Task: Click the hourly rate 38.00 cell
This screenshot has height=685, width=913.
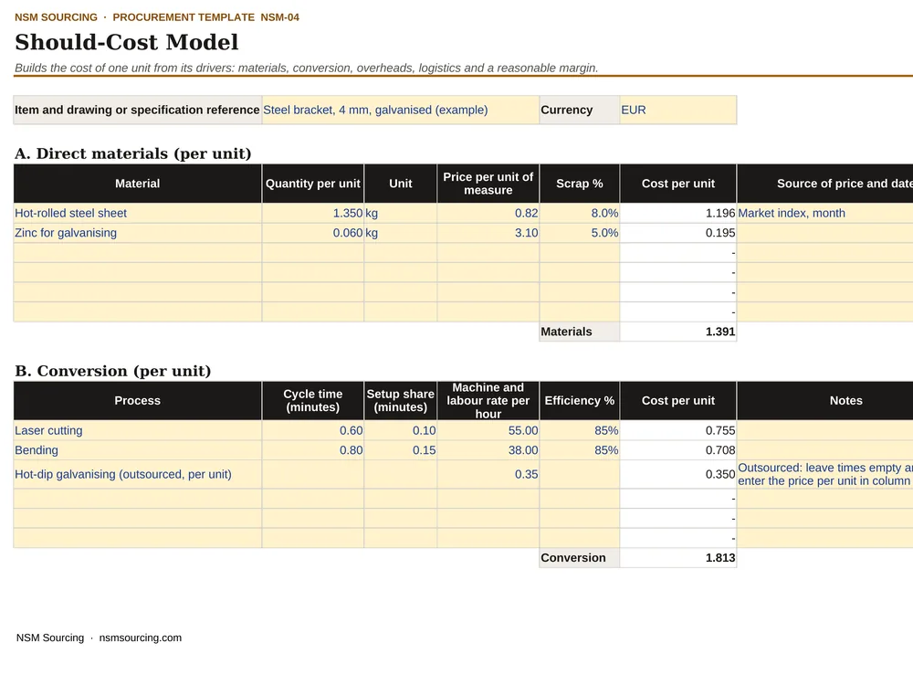Action: tap(488, 450)
